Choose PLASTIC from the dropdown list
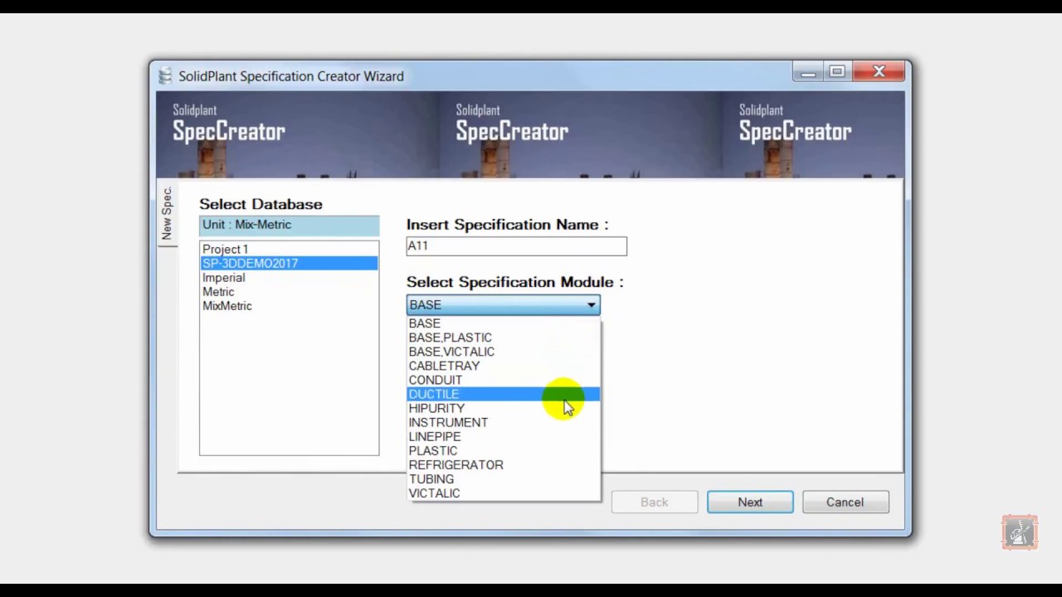Viewport: 1062px width, 597px height. pos(503,450)
